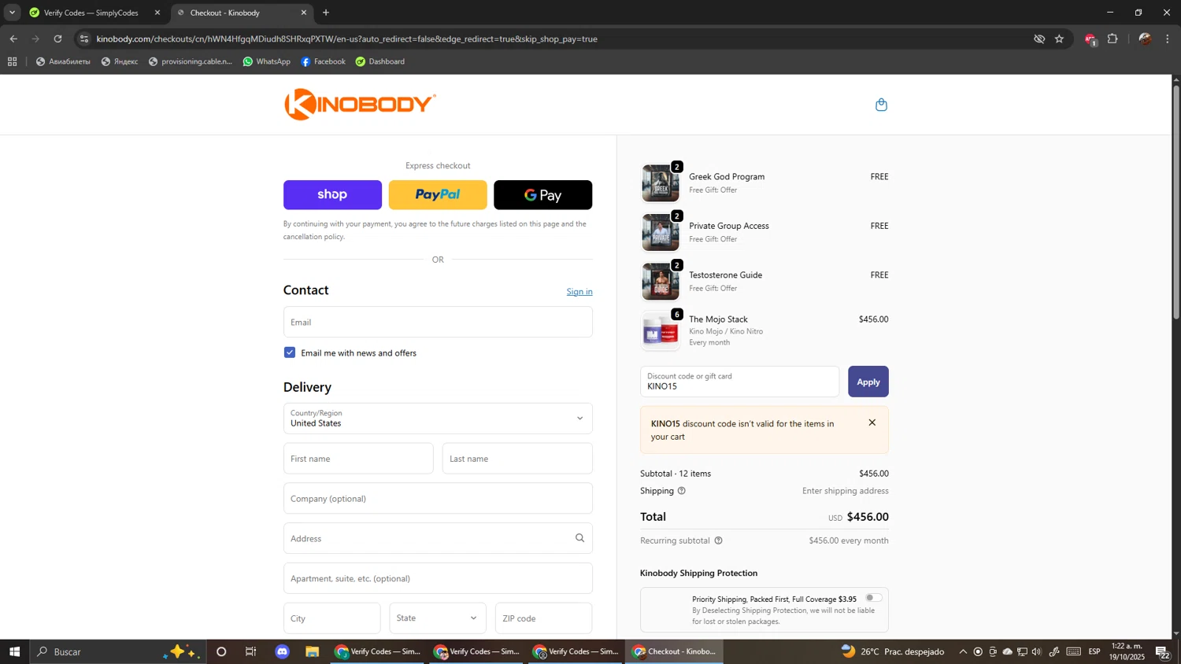Open the Facebook bookmark
The height and width of the screenshot is (664, 1181).
324,61
